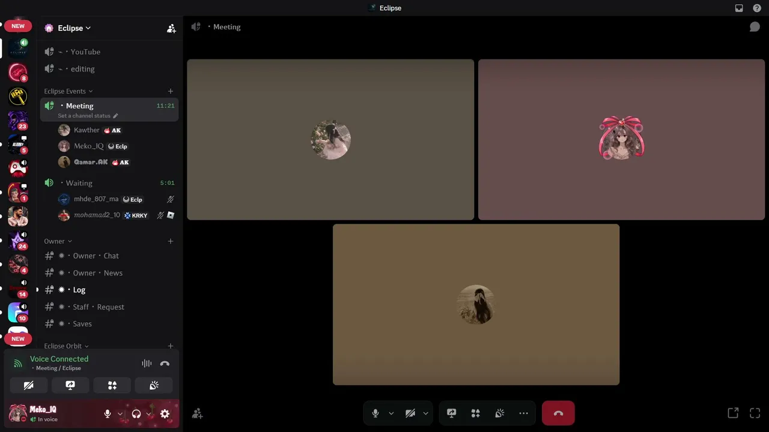Screen dimensions: 769x432
Task: Open server icon with 23 badge
Action: point(18,121)
